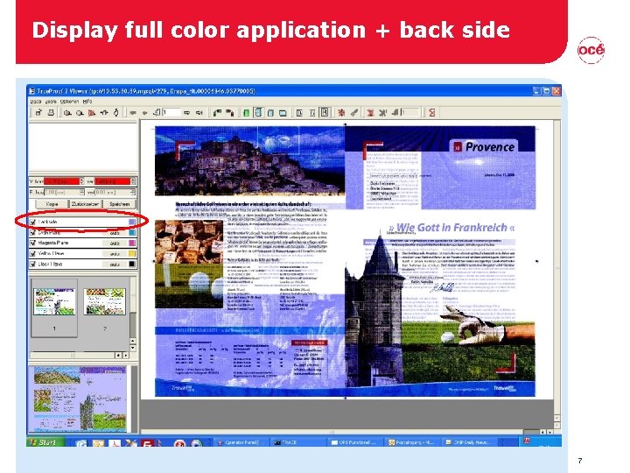
Task: Click thumbnail panel scroll up arrow
Action: click(133, 341)
